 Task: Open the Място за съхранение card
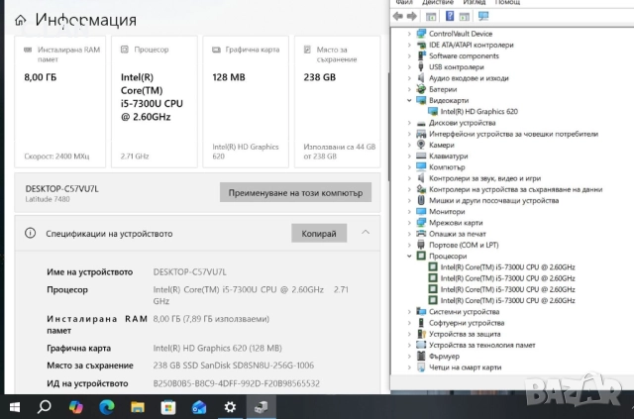(x=338, y=101)
